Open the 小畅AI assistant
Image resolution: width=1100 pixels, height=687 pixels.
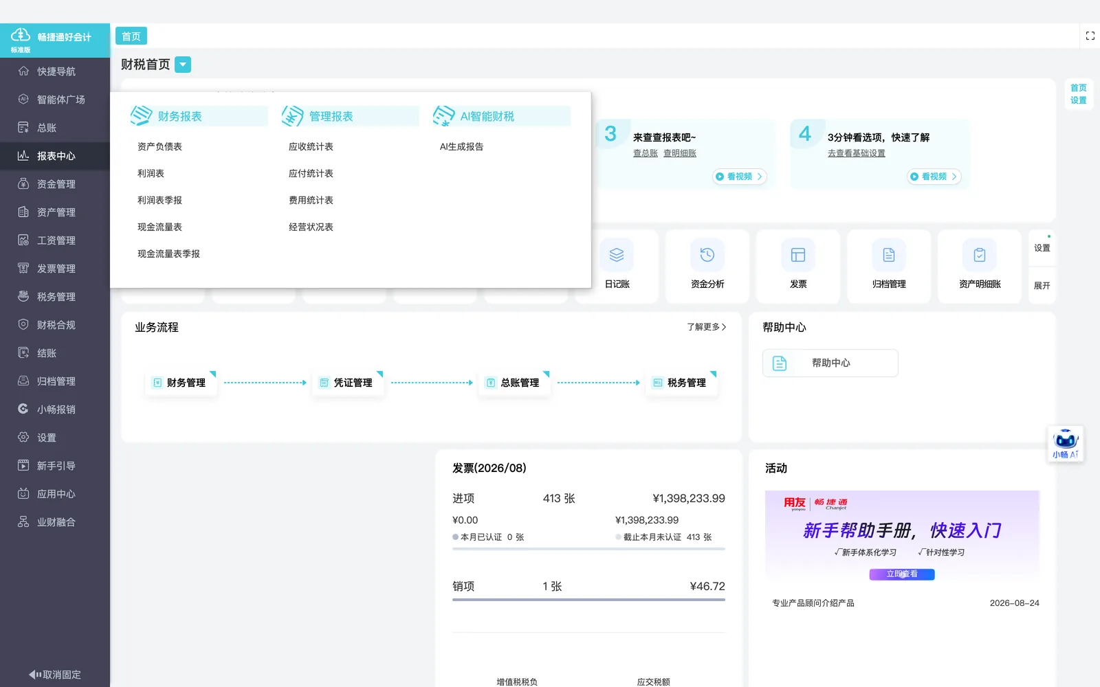point(1066,444)
